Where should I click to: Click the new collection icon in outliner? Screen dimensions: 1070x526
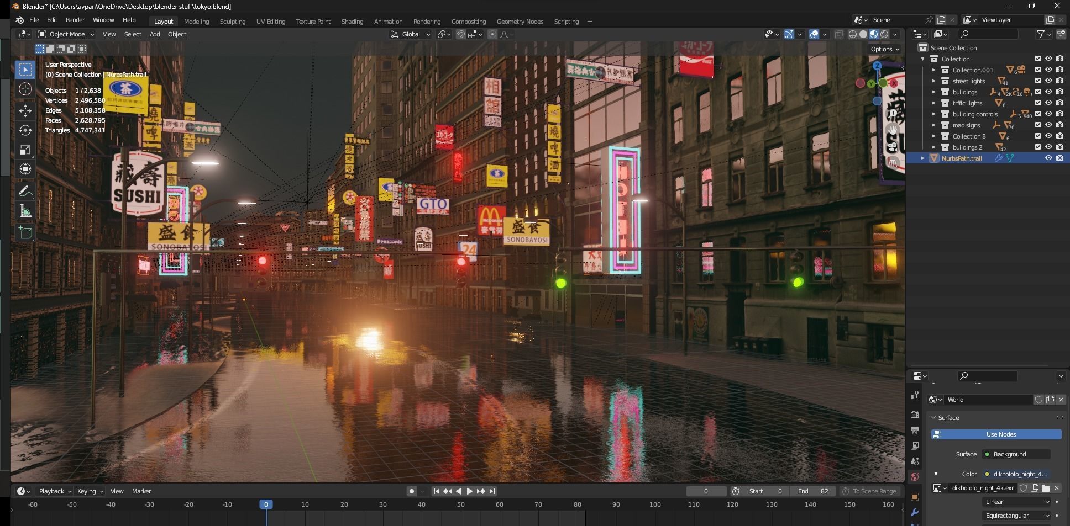tap(1061, 34)
